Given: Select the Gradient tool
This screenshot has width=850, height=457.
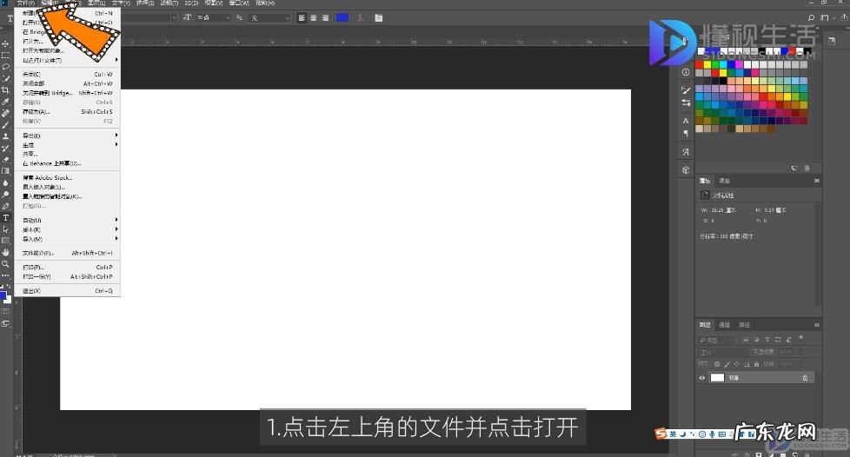Looking at the screenshot, I should 5,171.
